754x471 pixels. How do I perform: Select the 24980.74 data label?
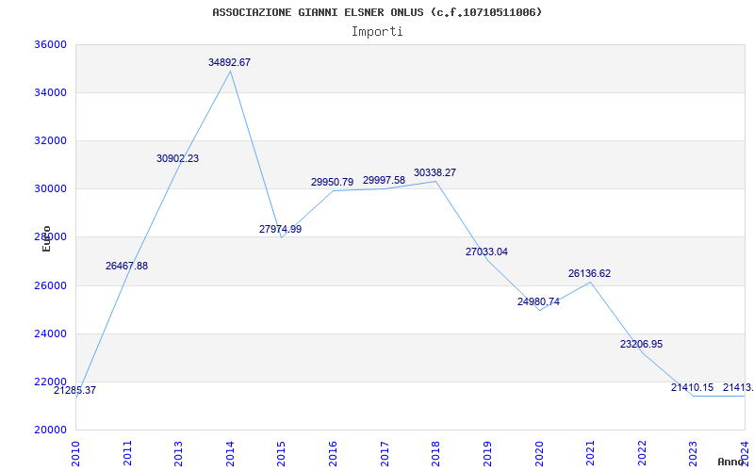[538, 301]
